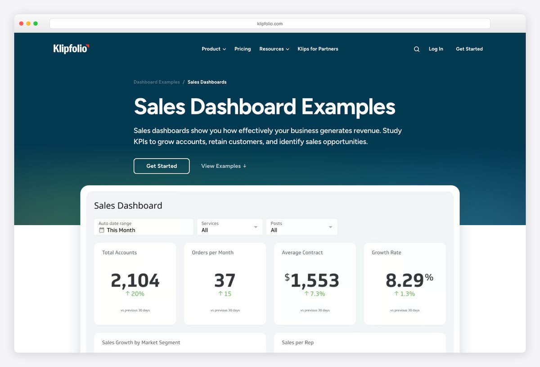540x367 pixels.
Task: Open Klips for Partners
Action: 318,49
